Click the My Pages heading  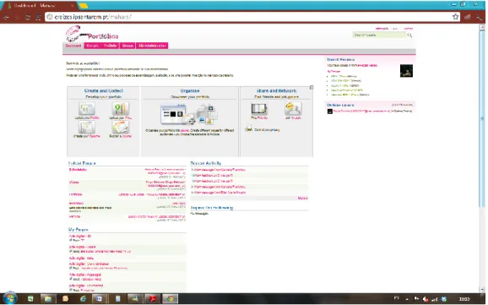(79, 230)
